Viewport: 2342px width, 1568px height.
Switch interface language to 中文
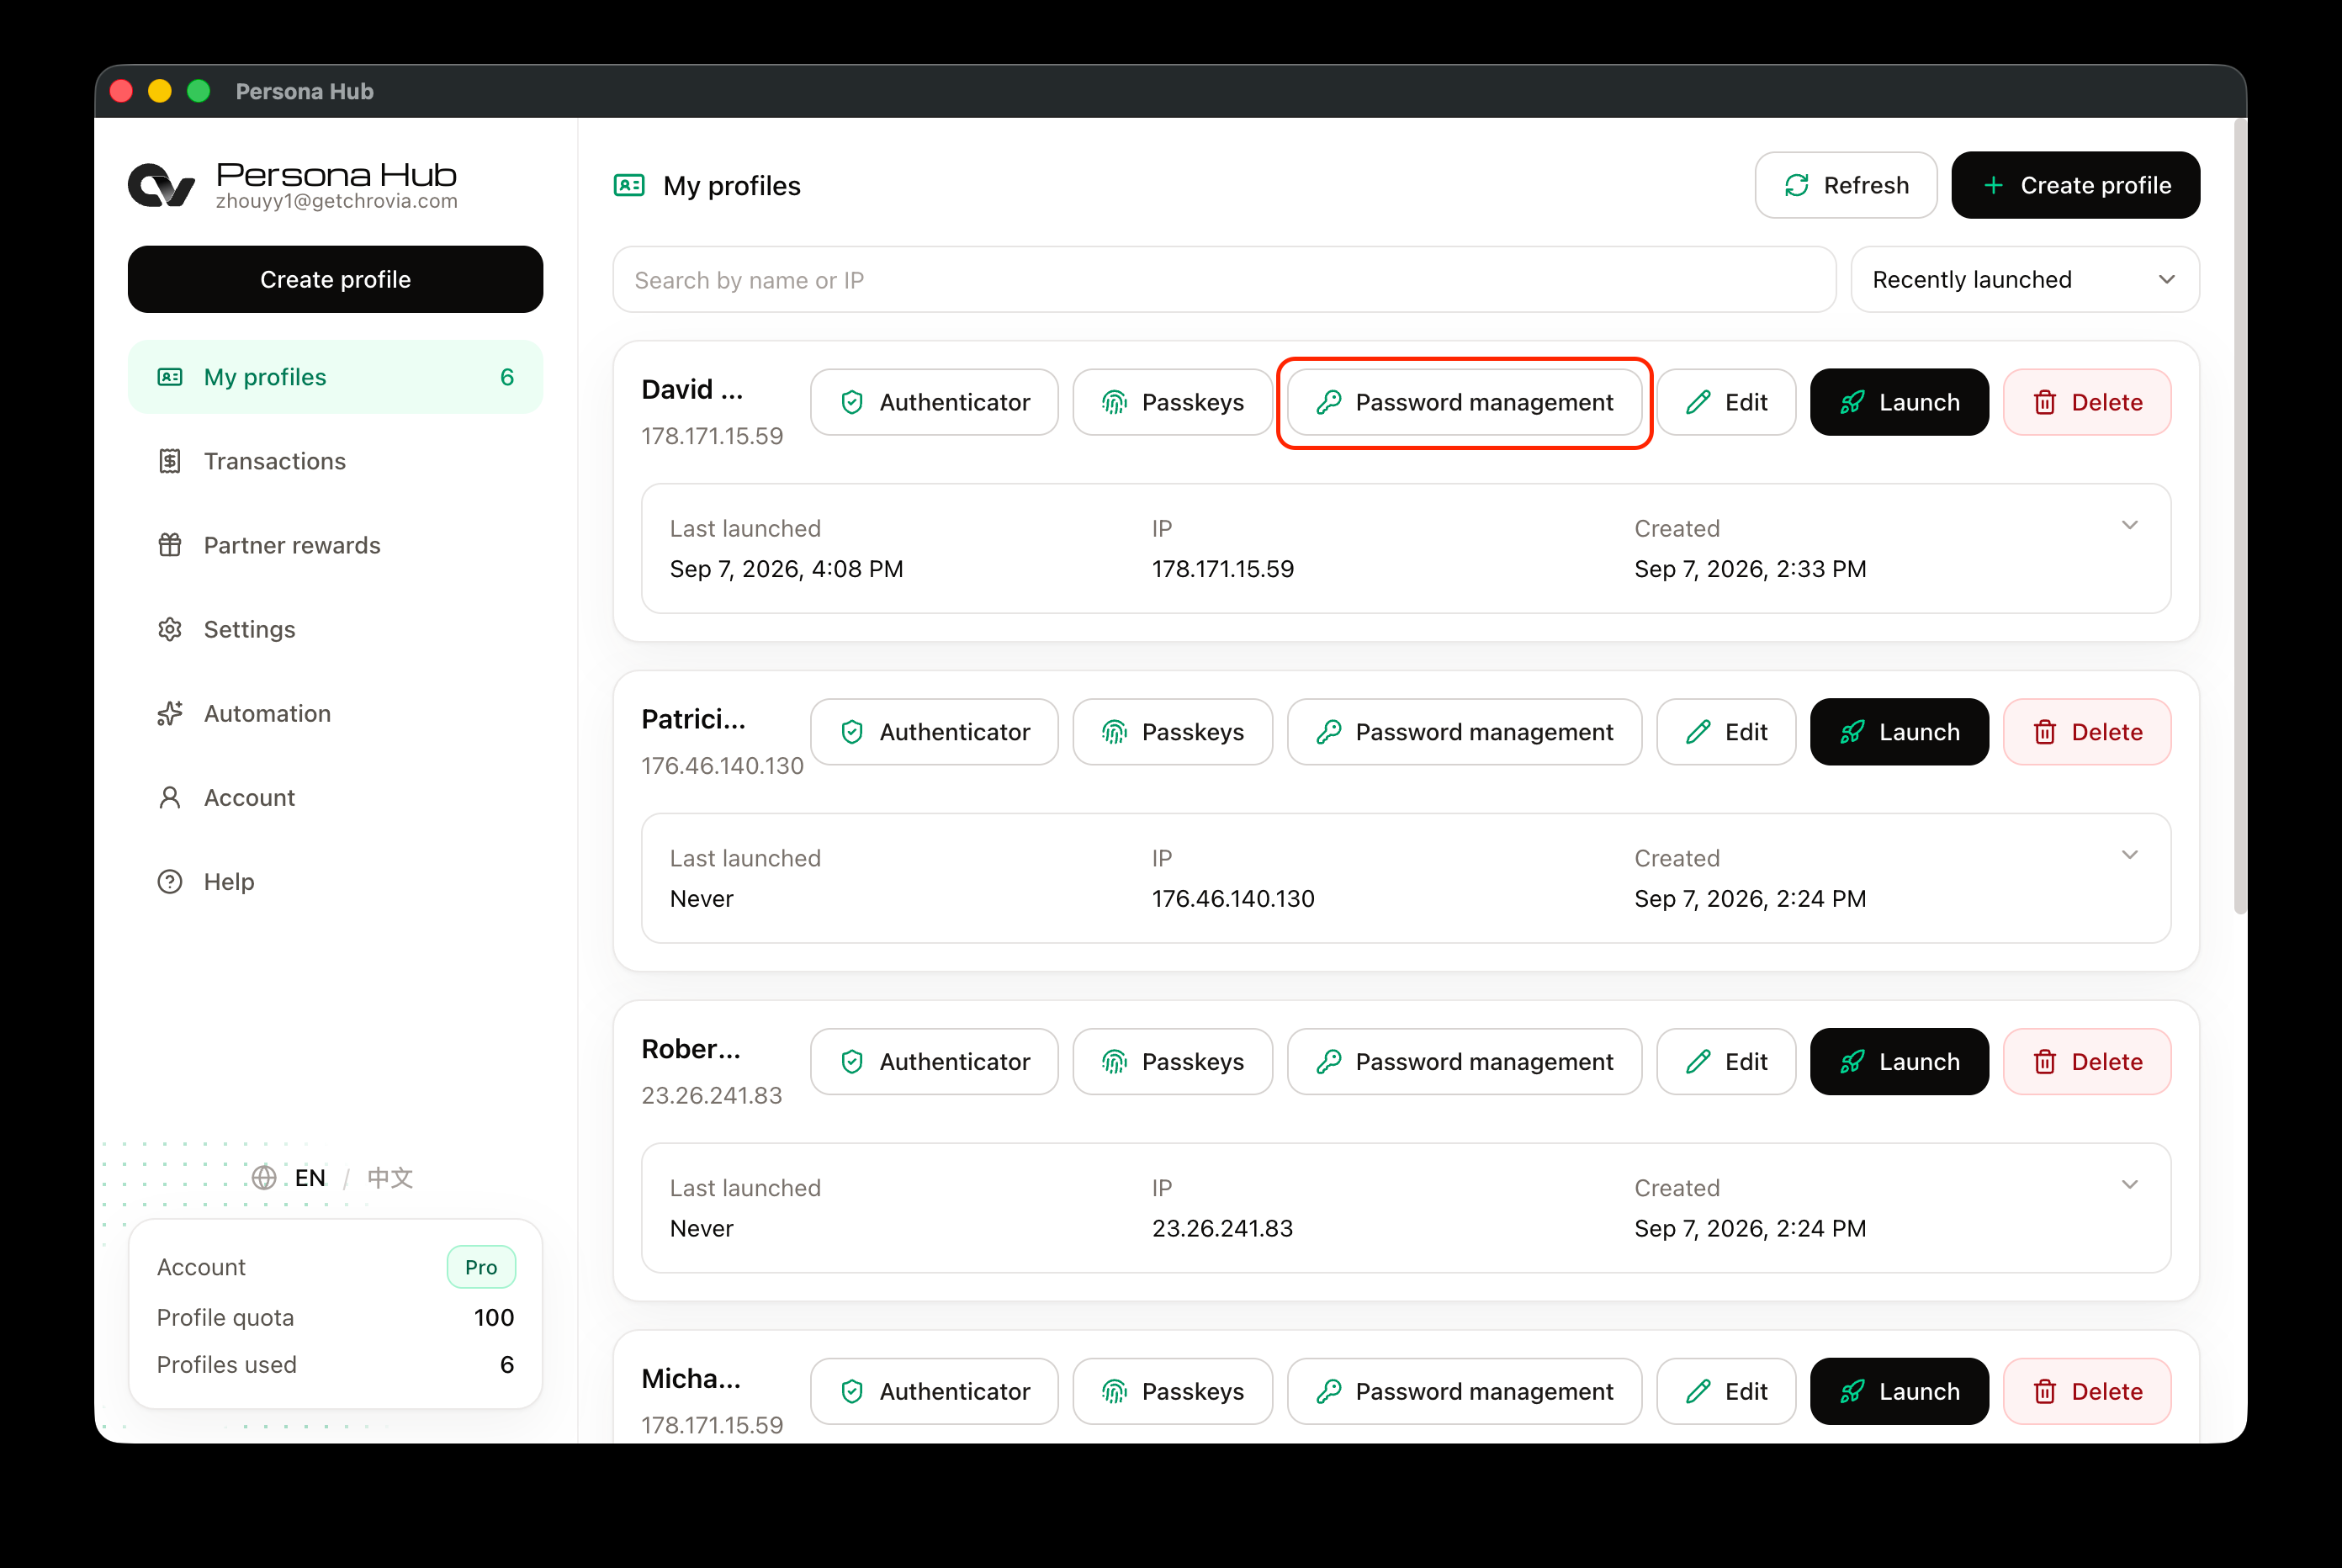390,1177
